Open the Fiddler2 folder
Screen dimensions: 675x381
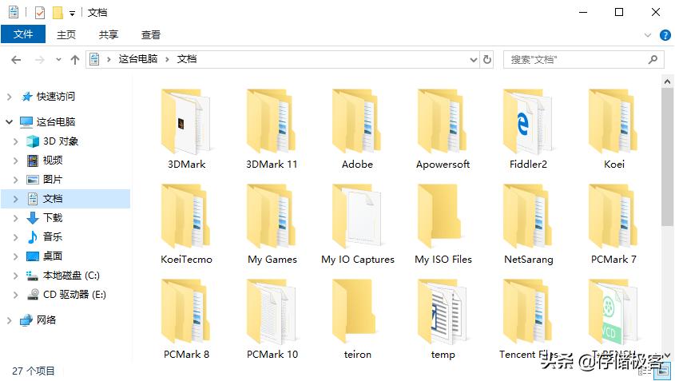(x=528, y=129)
